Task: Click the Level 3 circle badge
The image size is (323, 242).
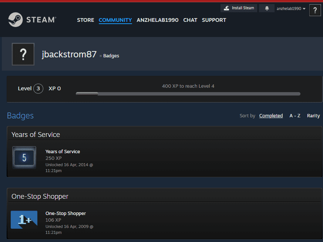Action: [38, 89]
